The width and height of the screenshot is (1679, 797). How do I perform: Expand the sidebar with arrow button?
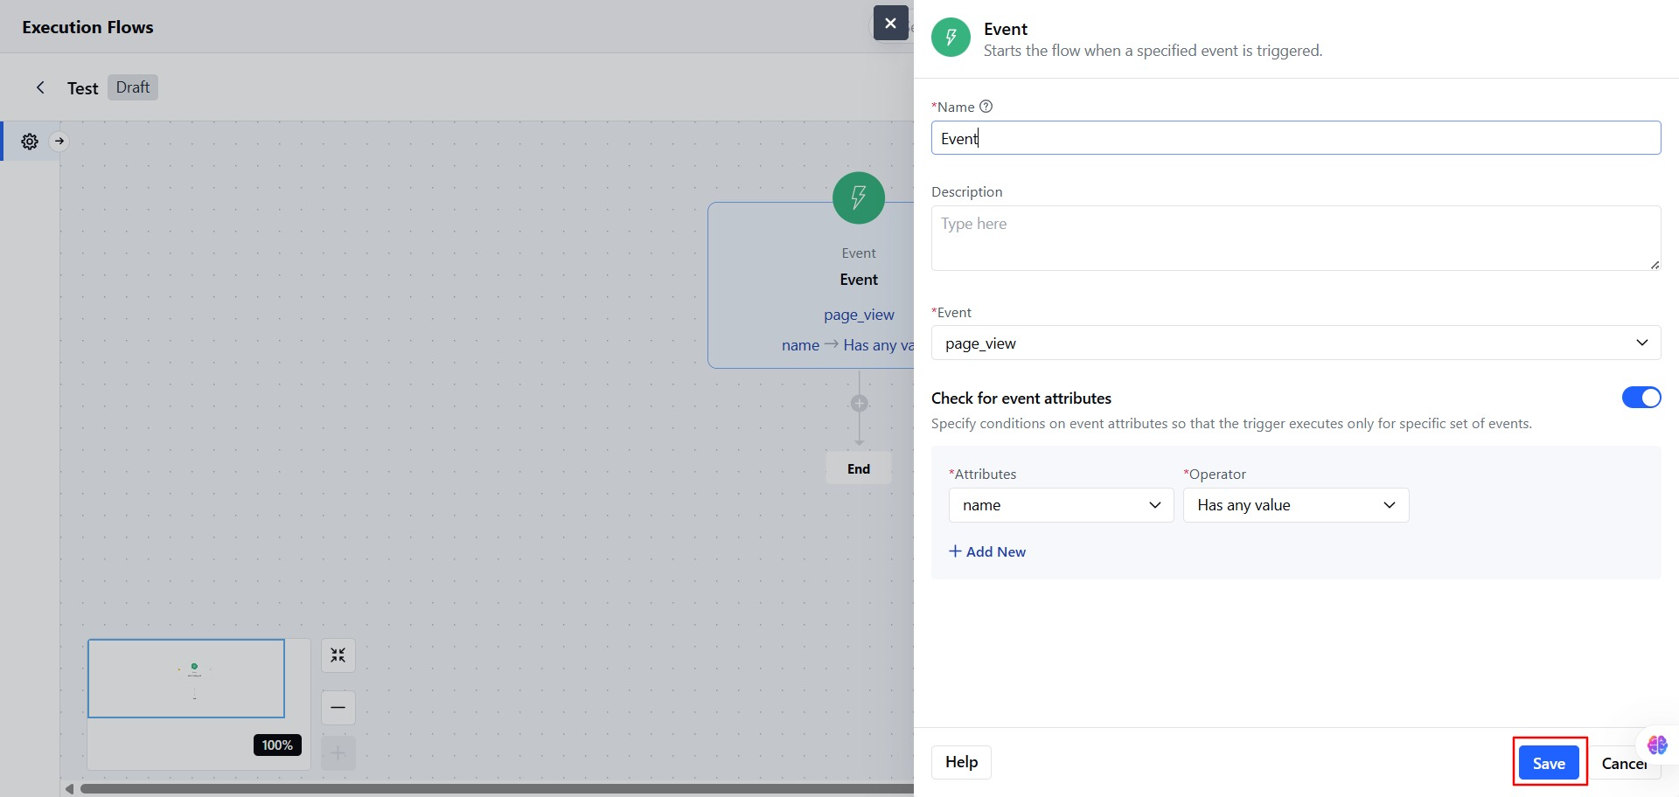pos(59,141)
